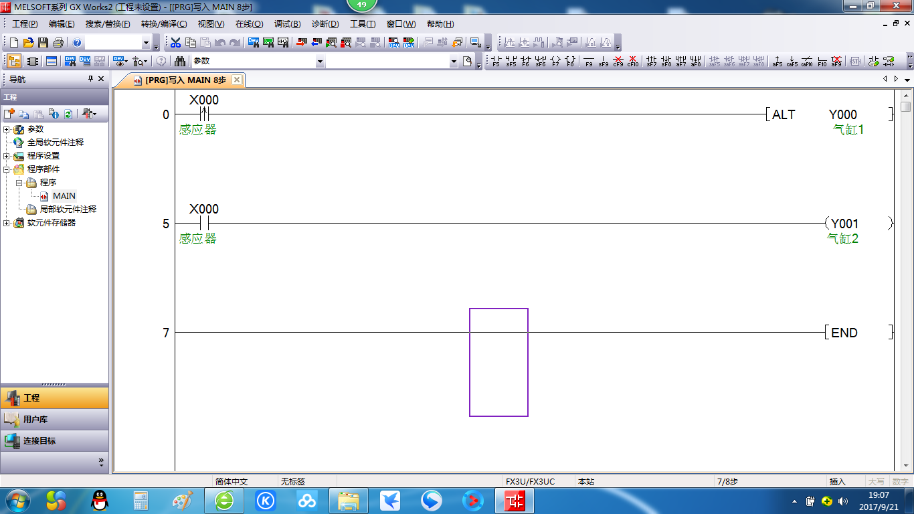Viewport: 914px width, 514px height.
Task: Insert rising pulse contact with sF7 icon
Action: click(652, 62)
